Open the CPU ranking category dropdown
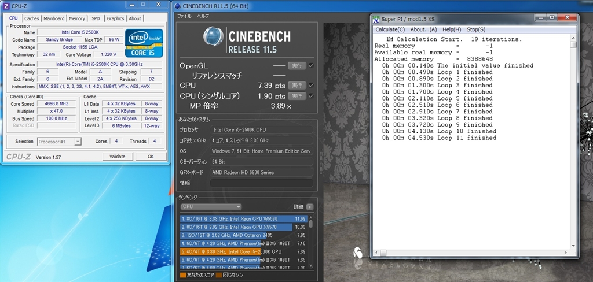593x282 pixels. pyautogui.click(x=211, y=207)
